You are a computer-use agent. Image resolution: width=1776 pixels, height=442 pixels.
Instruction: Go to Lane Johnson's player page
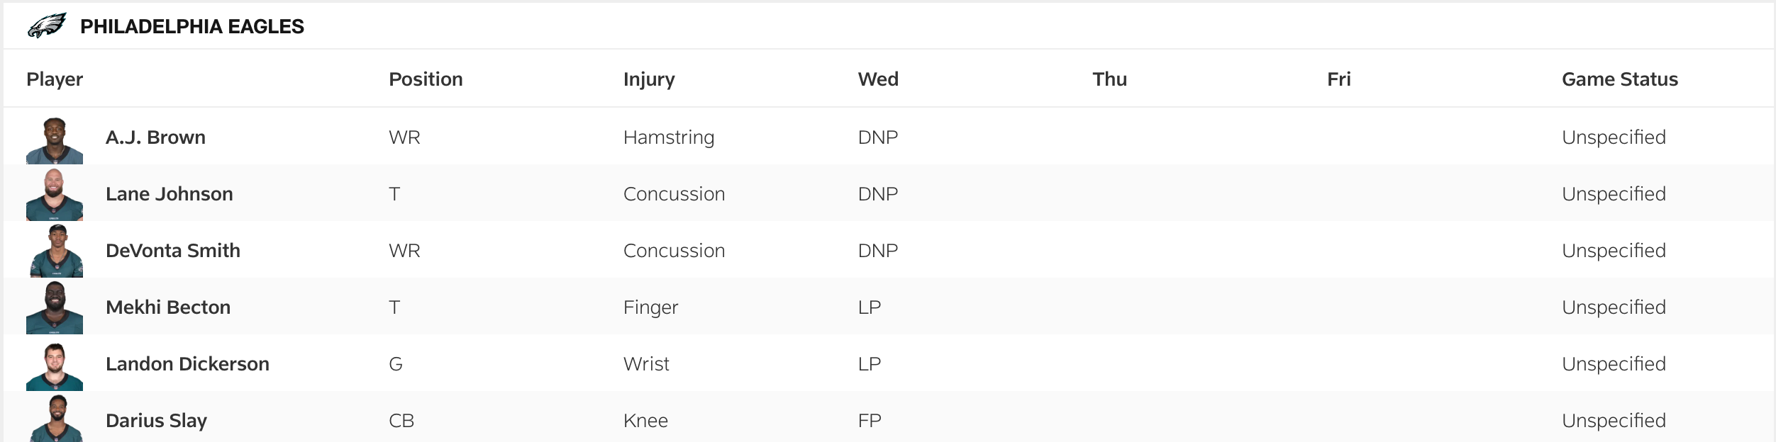point(169,194)
